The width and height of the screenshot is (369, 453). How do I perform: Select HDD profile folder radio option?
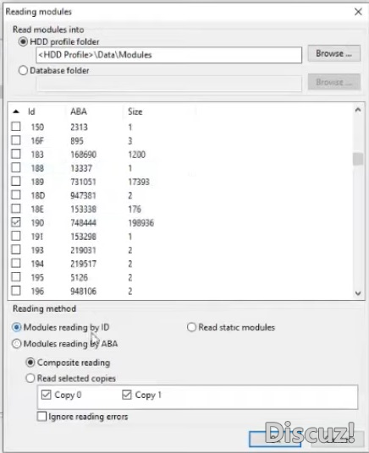[23, 41]
